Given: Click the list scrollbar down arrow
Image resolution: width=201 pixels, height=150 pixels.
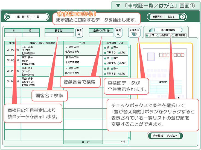Looking at the screenshot, I should click(x=129, y=139).
